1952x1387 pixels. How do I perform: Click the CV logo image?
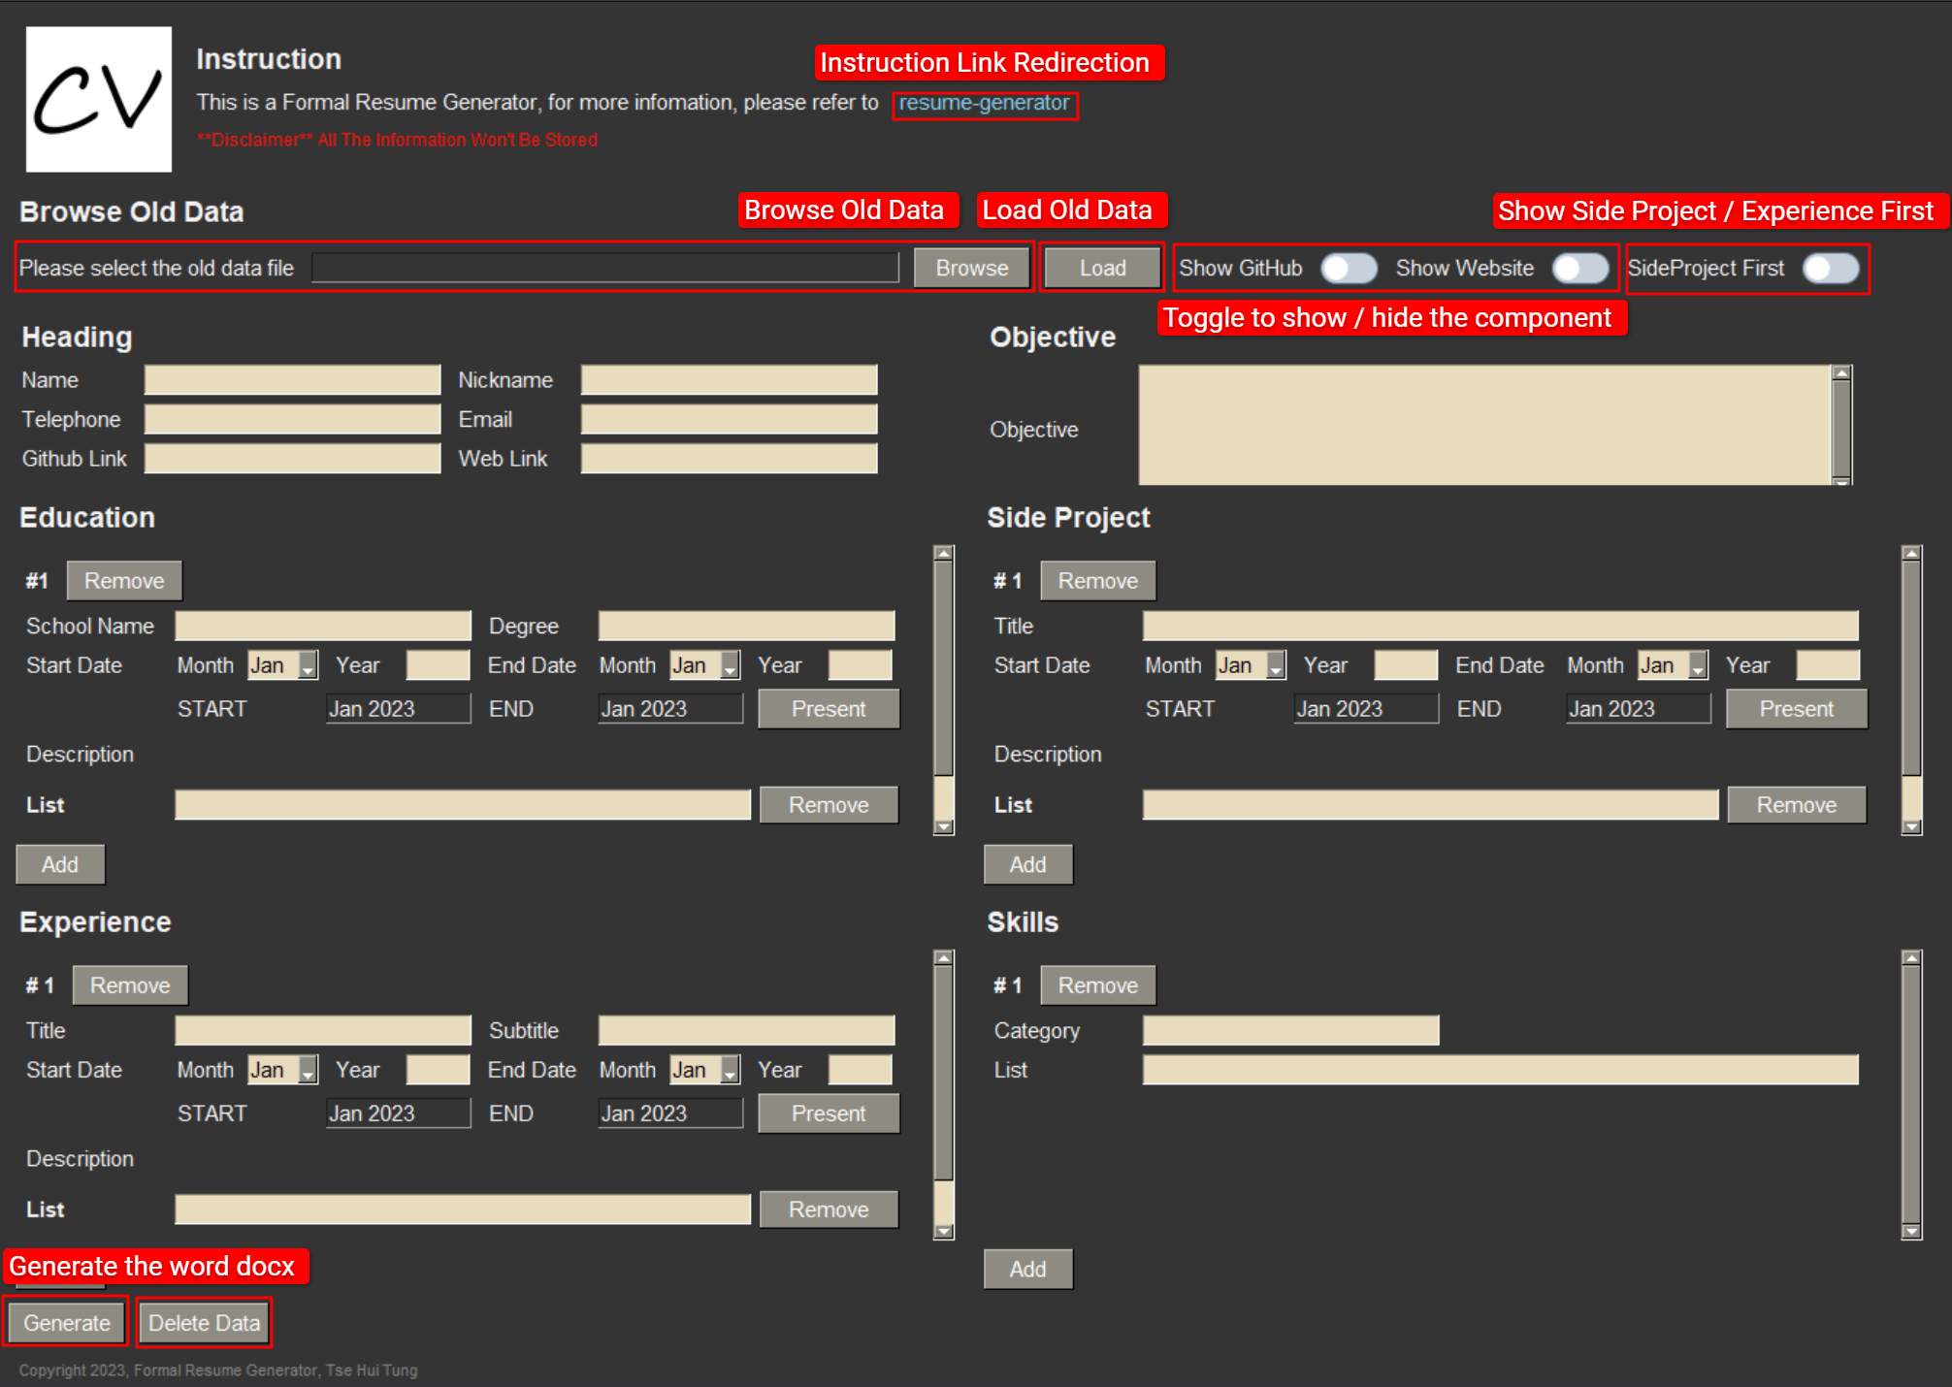98,99
